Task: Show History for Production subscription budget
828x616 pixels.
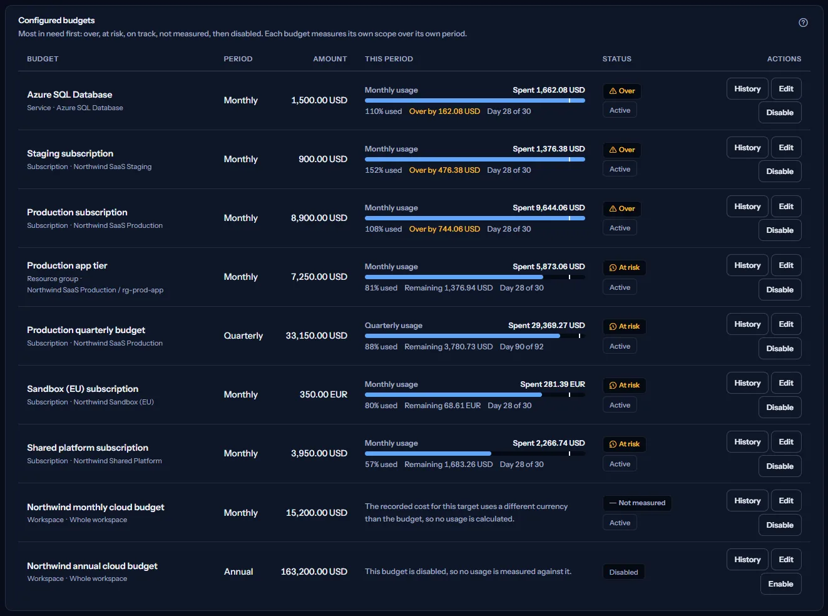Action: pyautogui.click(x=747, y=207)
